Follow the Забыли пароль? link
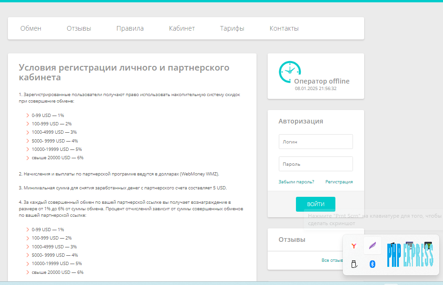 (296, 182)
